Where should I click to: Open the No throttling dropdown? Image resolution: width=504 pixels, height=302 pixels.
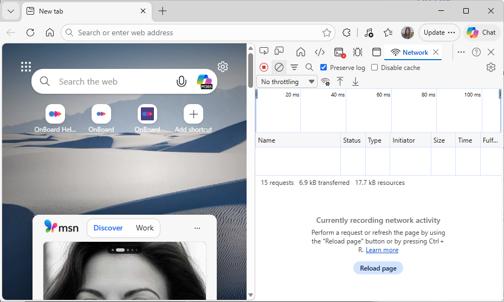(287, 82)
